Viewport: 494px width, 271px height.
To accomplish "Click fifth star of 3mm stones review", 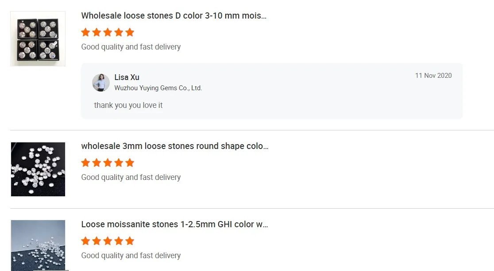I will click(x=130, y=163).
